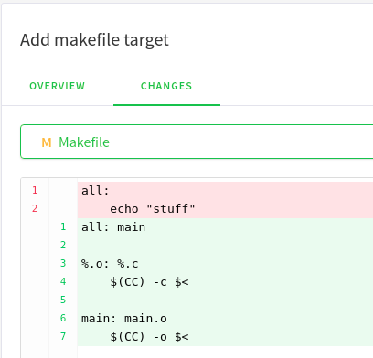373x358 pixels.
Task: Select removed line number 2
Action: pos(35,208)
